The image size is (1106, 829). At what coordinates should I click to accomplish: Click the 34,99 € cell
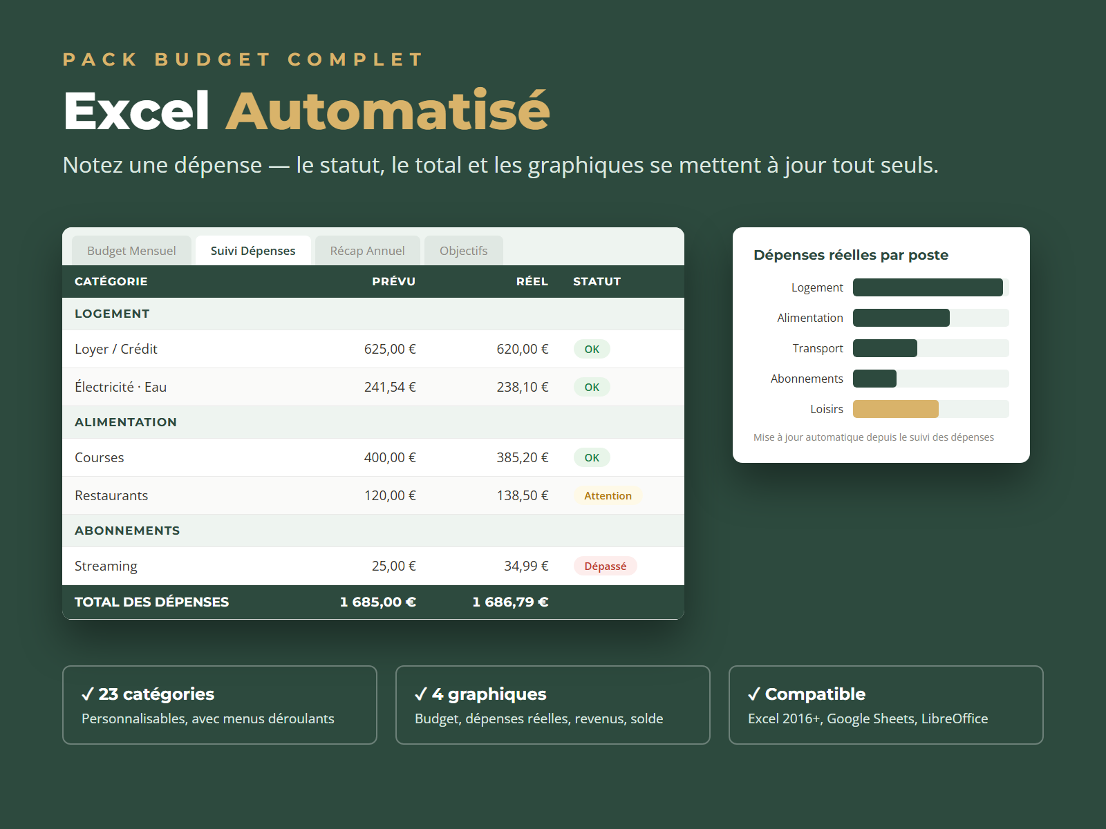click(x=526, y=566)
